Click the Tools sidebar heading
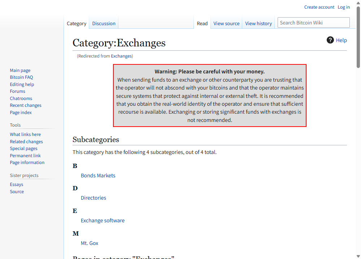361x259 pixels. (15, 125)
